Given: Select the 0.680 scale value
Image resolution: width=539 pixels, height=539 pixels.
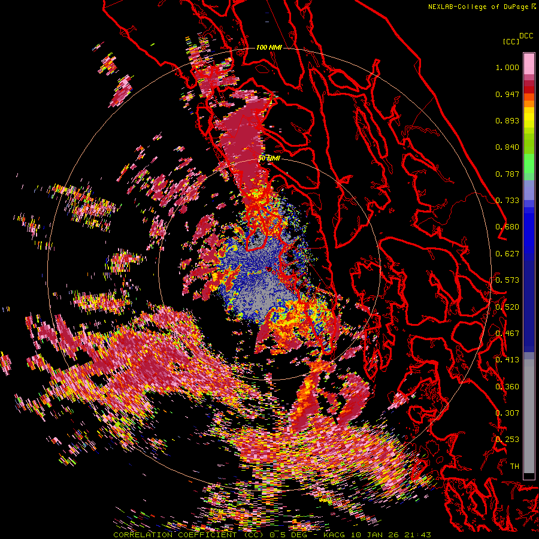Looking at the screenshot, I should (x=507, y=227).
